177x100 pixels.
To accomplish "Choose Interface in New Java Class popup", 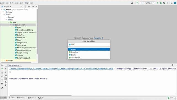I will (x=89, y=52).
